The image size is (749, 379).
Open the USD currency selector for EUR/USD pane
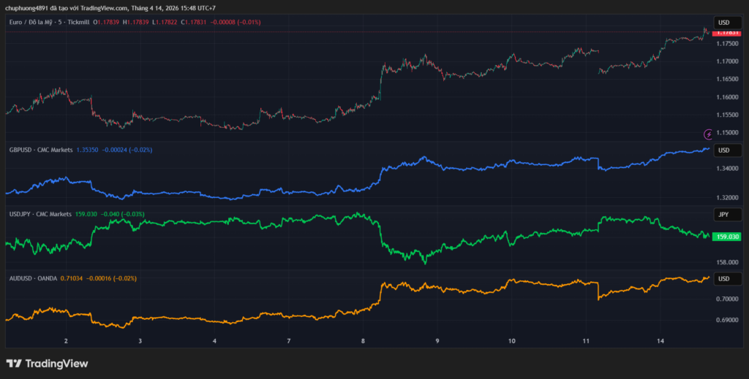[x=723, y=23]
